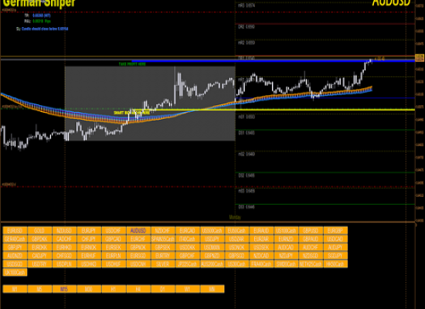Viewport: 425px width, 309px height.
Task: Open the JP225Cash index
Action: [188, 263]
